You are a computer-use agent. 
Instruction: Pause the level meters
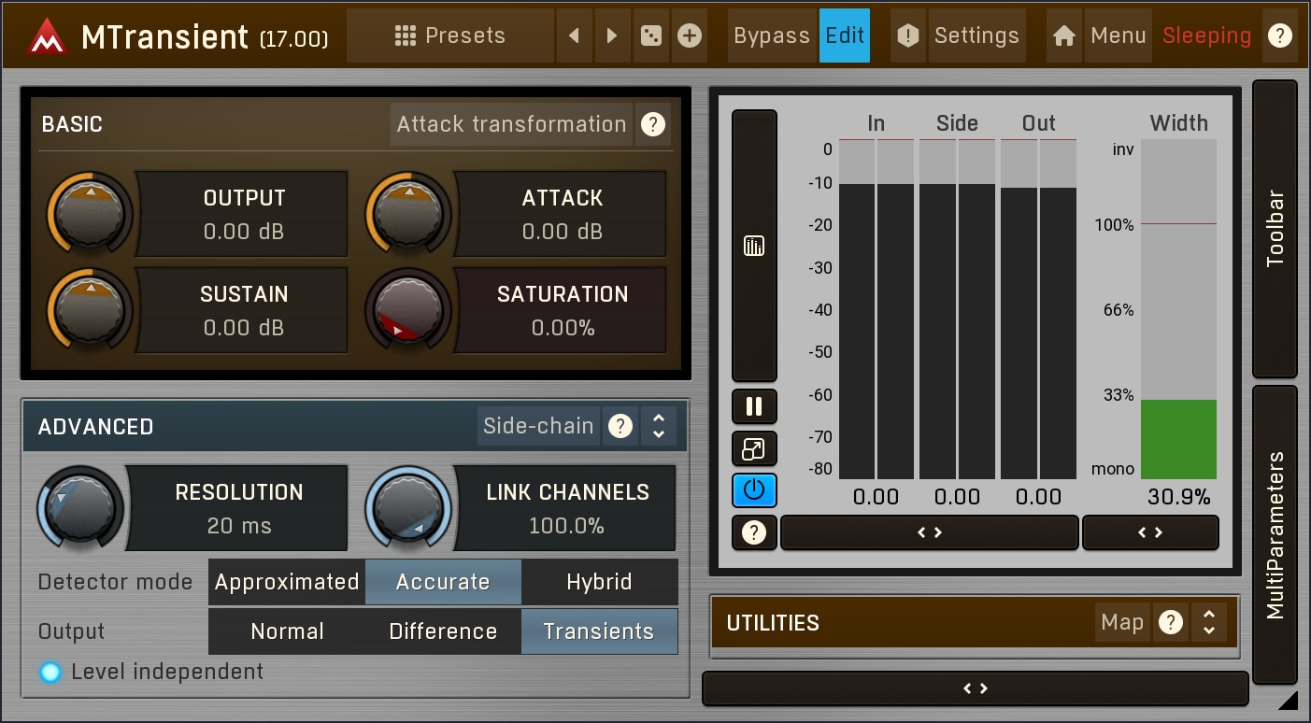point(754,406)
